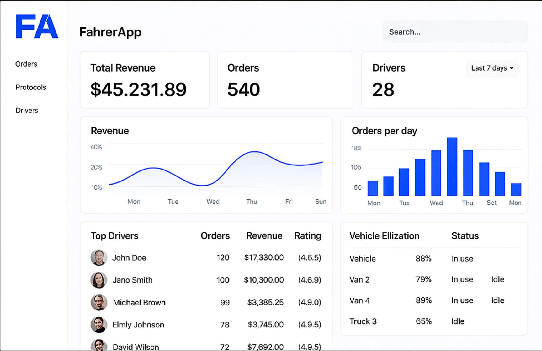
Task: Select the tallest bar in Orders per day
Action: pyautogui.click(x=452, y=166)
